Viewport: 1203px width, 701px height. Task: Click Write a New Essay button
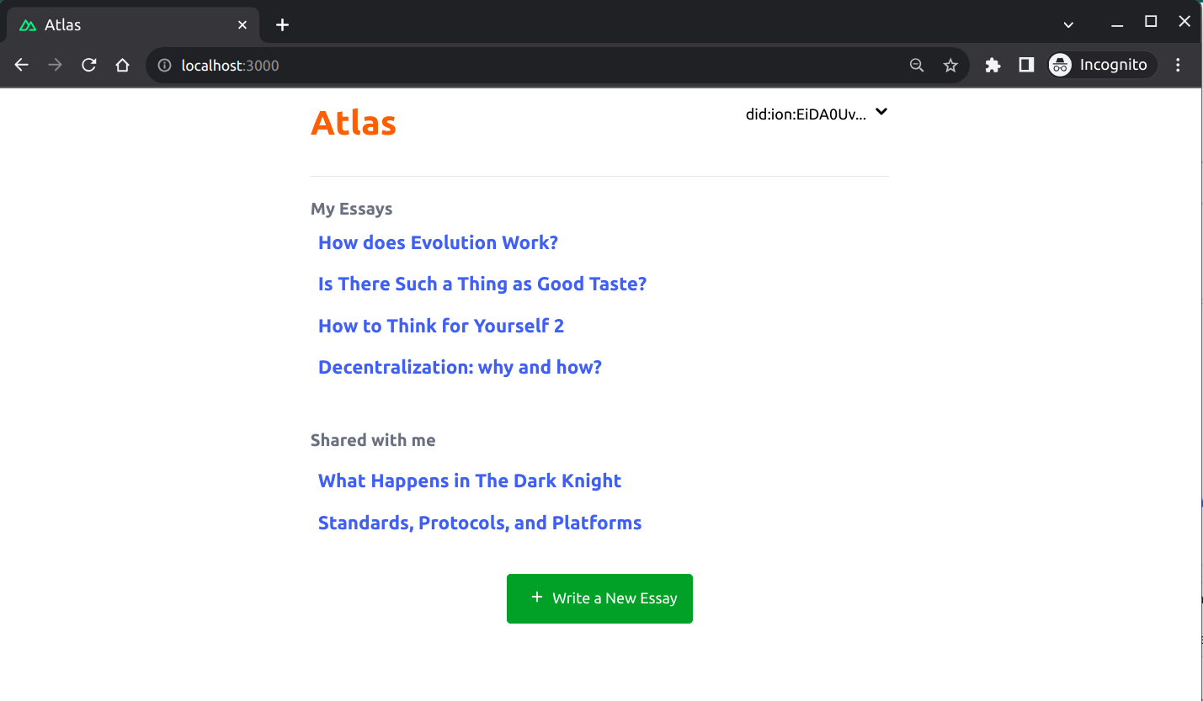599,598
